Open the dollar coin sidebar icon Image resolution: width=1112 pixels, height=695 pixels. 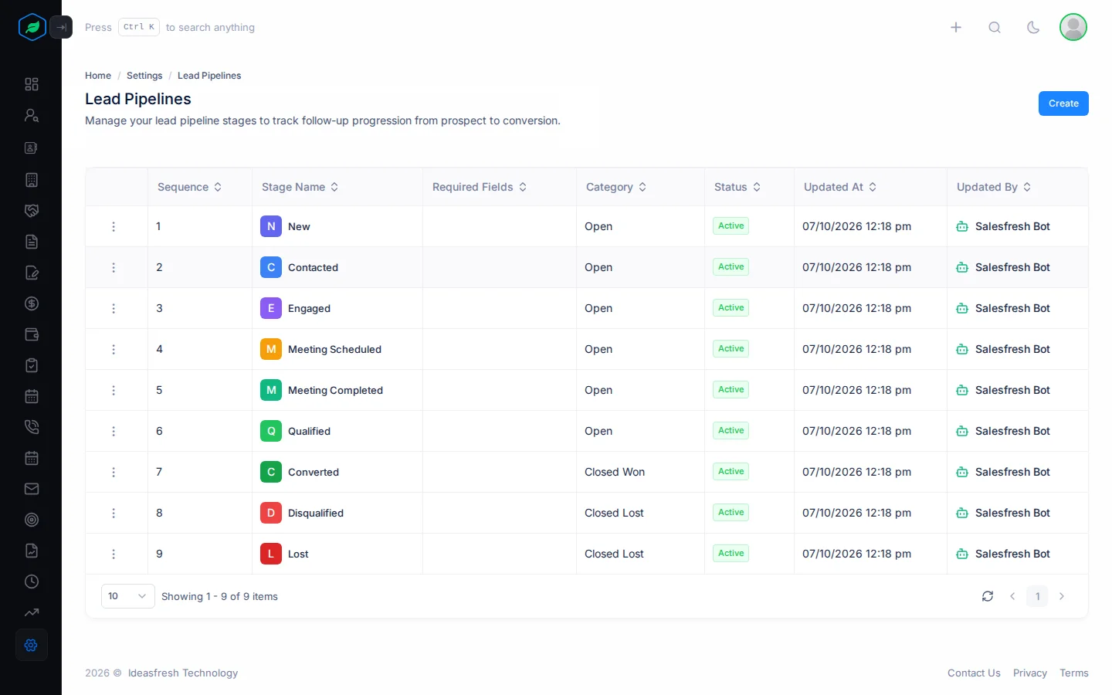[x=32, y=303]
